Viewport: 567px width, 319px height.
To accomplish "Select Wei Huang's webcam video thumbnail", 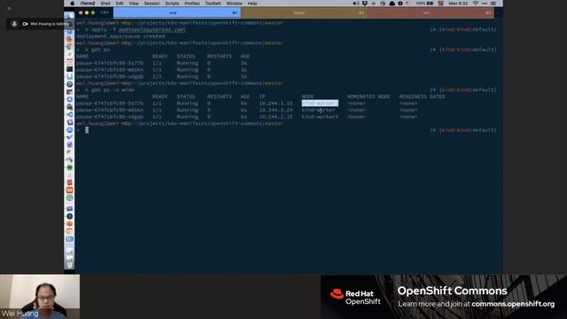I will click(x=40, y=297).
